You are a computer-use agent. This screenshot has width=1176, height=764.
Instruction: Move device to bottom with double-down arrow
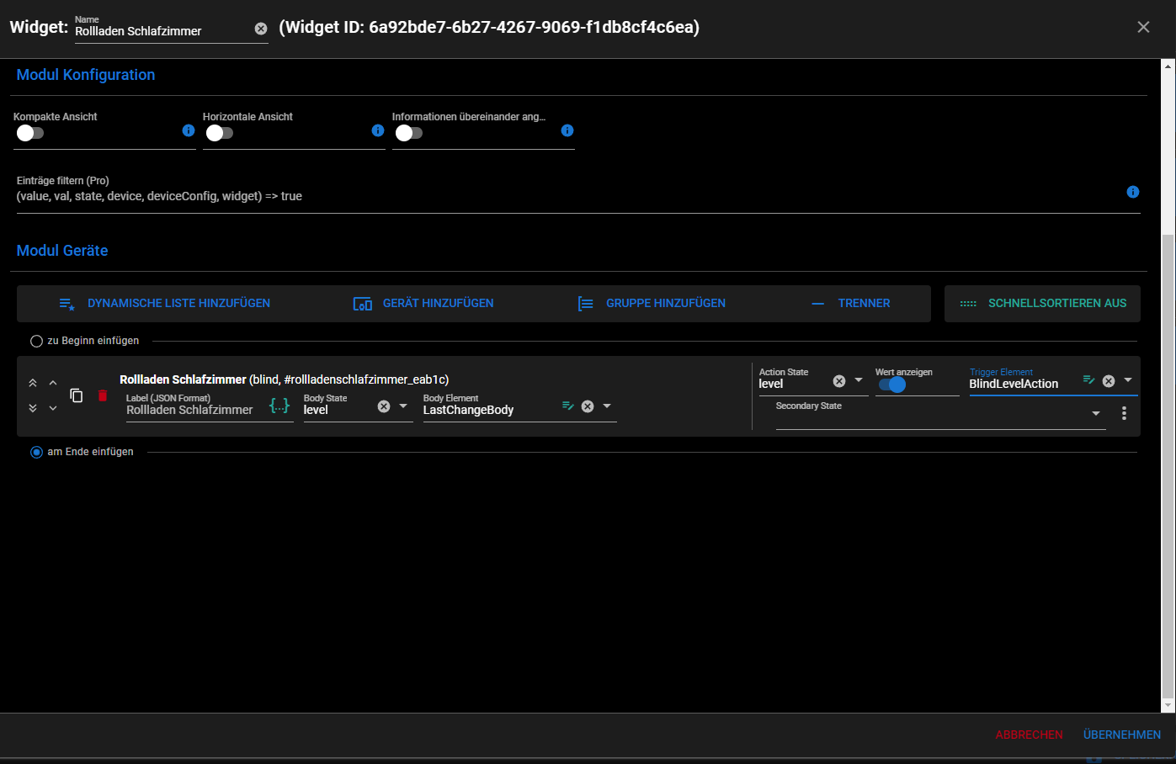(33, 408)
